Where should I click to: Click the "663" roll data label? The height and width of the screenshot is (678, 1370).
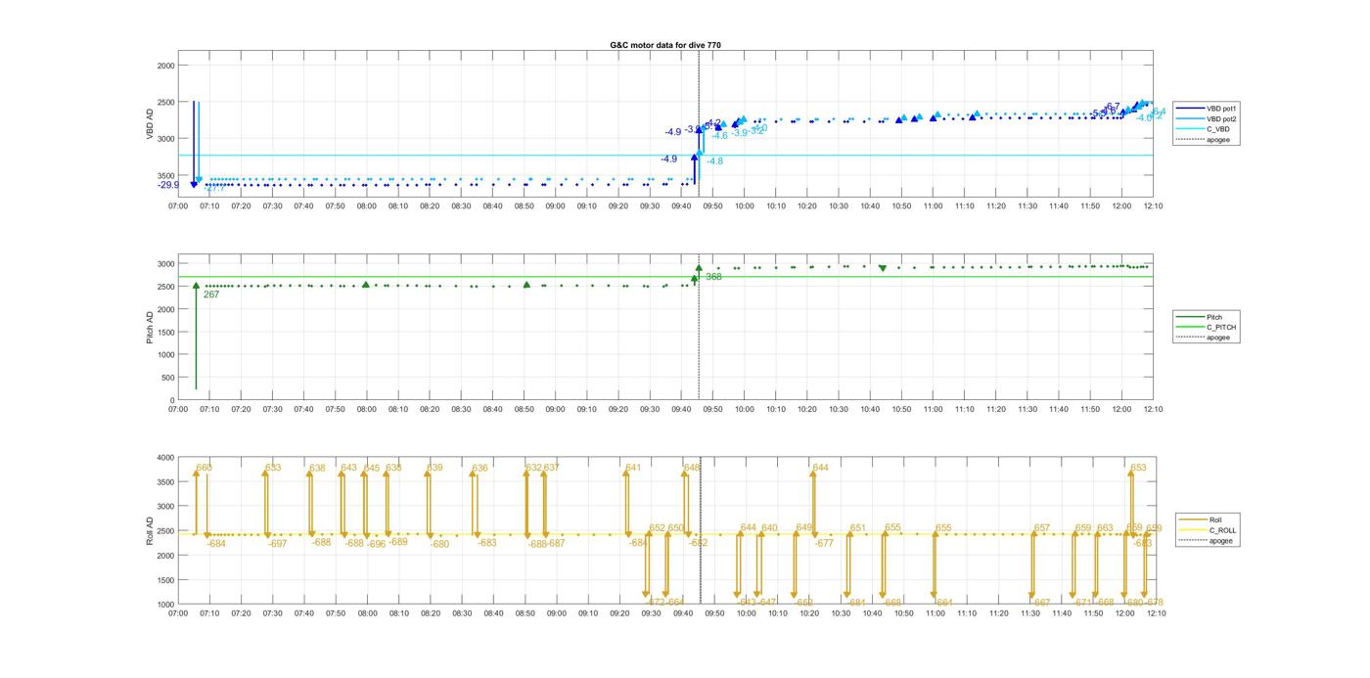(x=1105, y=528)
